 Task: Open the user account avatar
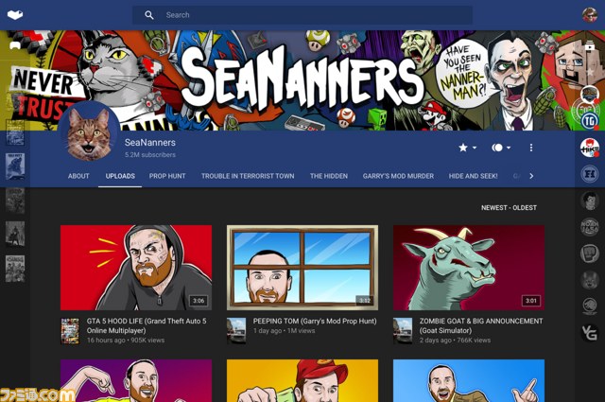pos(590,15)
